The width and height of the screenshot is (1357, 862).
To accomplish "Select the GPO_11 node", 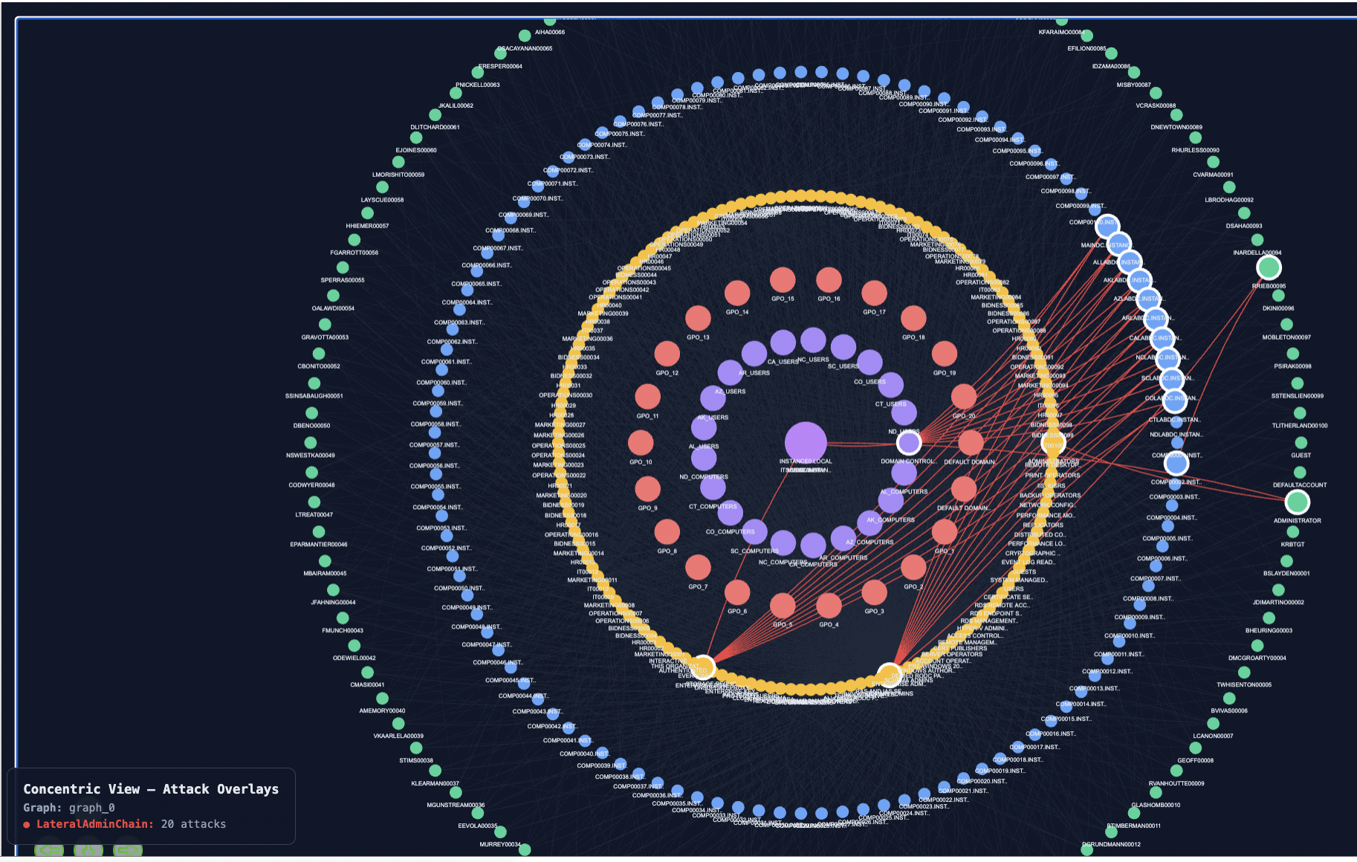I will [647, 398].
